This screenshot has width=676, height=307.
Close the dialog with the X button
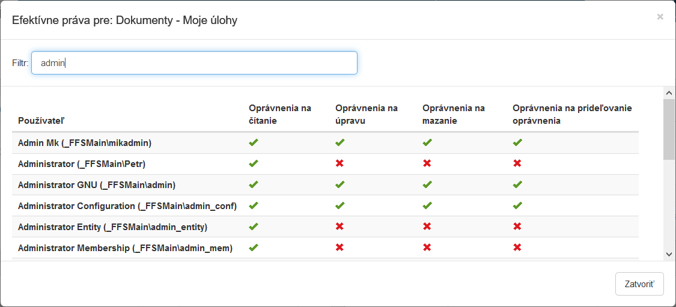[x=660, y=17]
